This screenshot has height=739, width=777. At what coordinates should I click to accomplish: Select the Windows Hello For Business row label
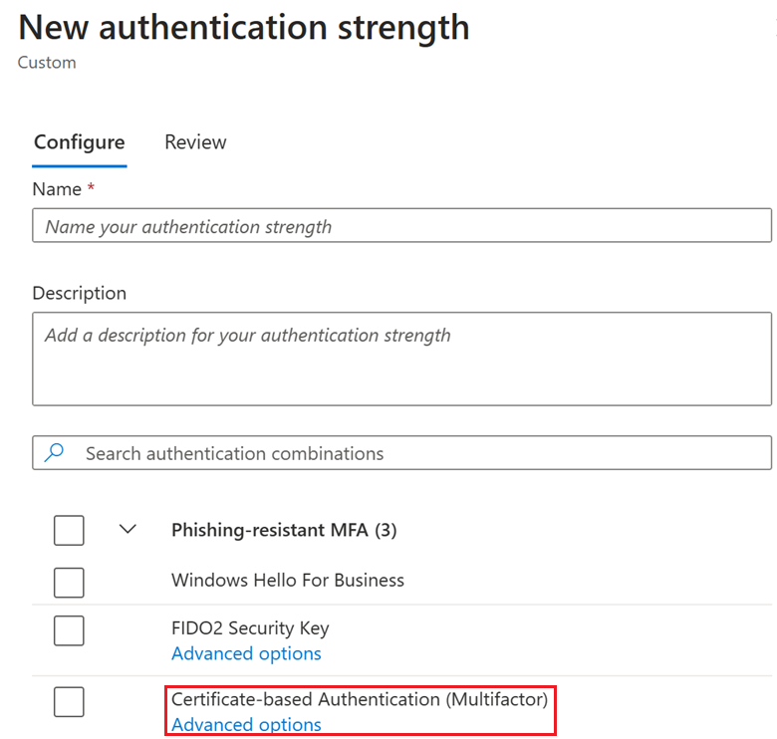[287, 580]
